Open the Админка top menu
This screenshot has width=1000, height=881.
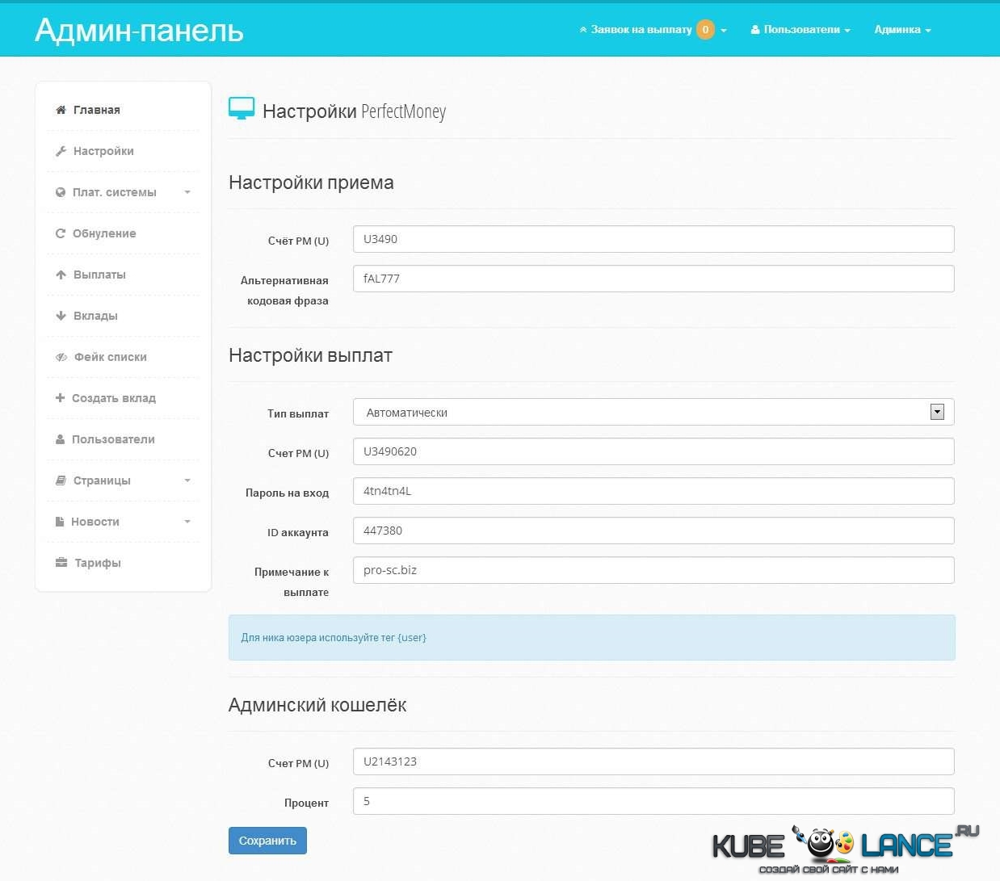click(x=902, y=30)
